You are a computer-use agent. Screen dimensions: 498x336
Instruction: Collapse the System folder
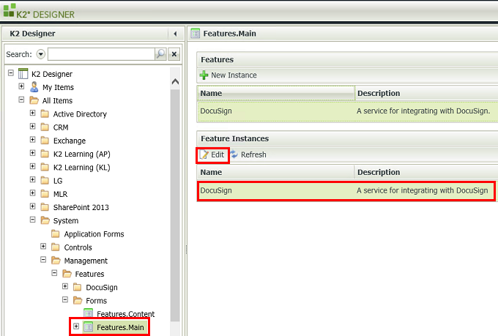32,220
